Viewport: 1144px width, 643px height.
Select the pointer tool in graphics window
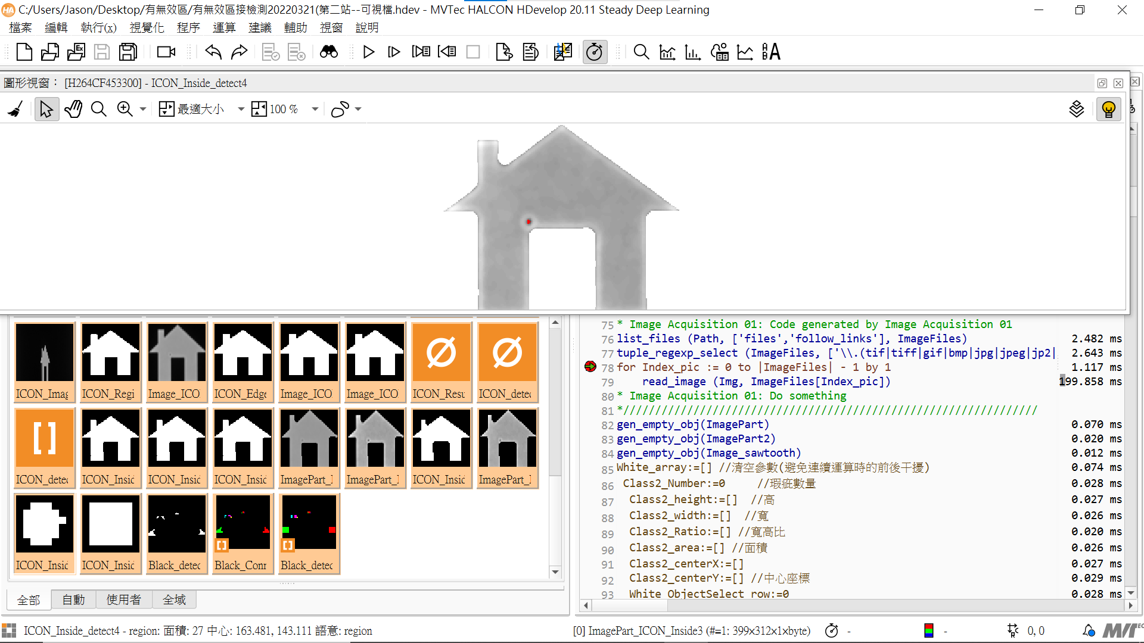(47, 109)
